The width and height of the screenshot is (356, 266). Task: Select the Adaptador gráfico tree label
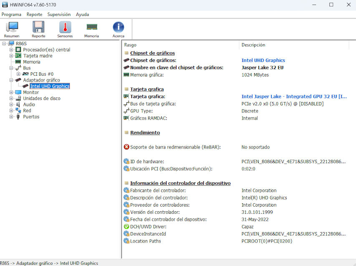tap(42, 80)
